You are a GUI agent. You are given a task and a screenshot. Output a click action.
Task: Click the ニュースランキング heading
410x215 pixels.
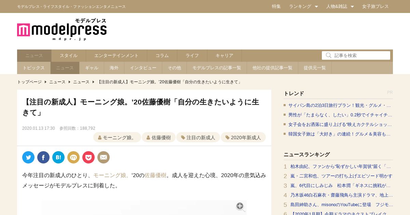(x=307, y=155)
